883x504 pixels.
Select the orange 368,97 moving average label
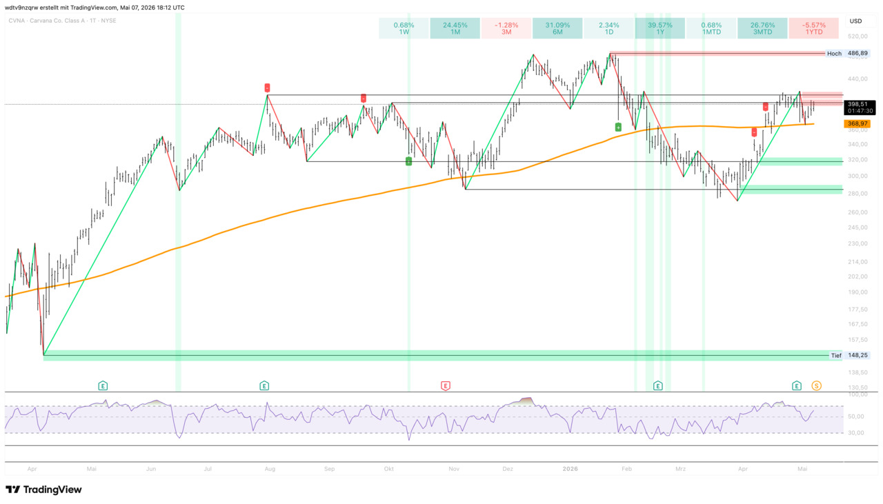(x=857, y=123)
